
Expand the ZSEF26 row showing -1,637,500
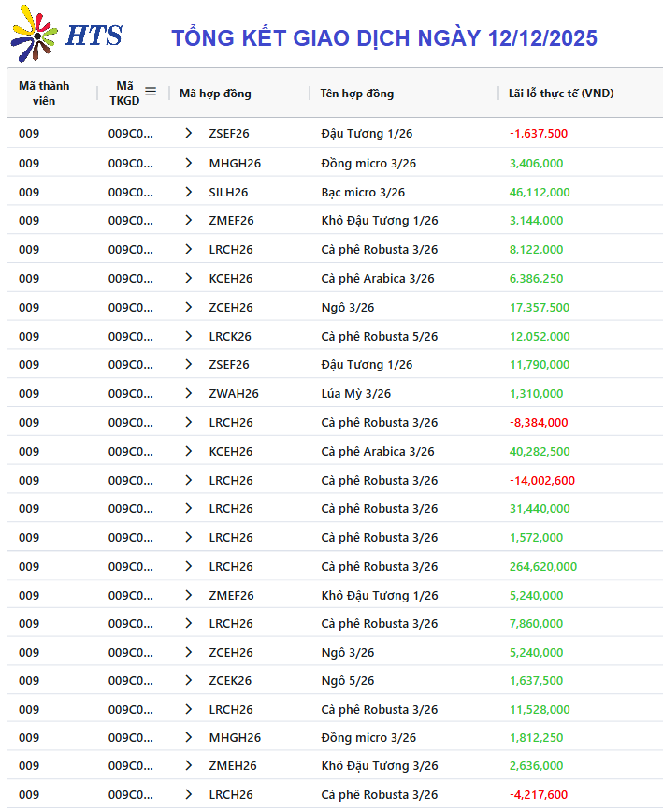[x=189, y=134]
